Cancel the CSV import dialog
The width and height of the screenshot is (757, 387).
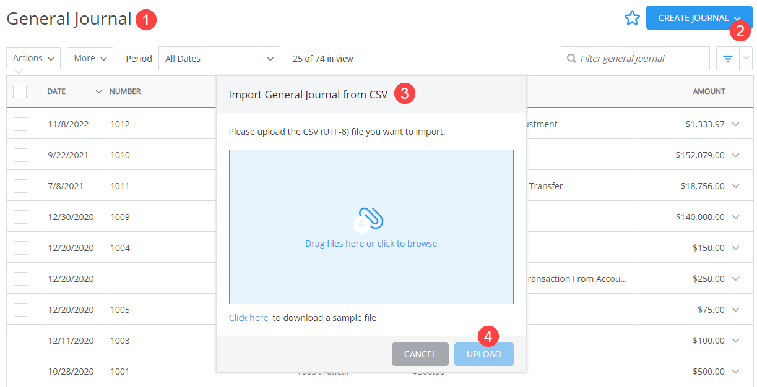tap(420, 354)
